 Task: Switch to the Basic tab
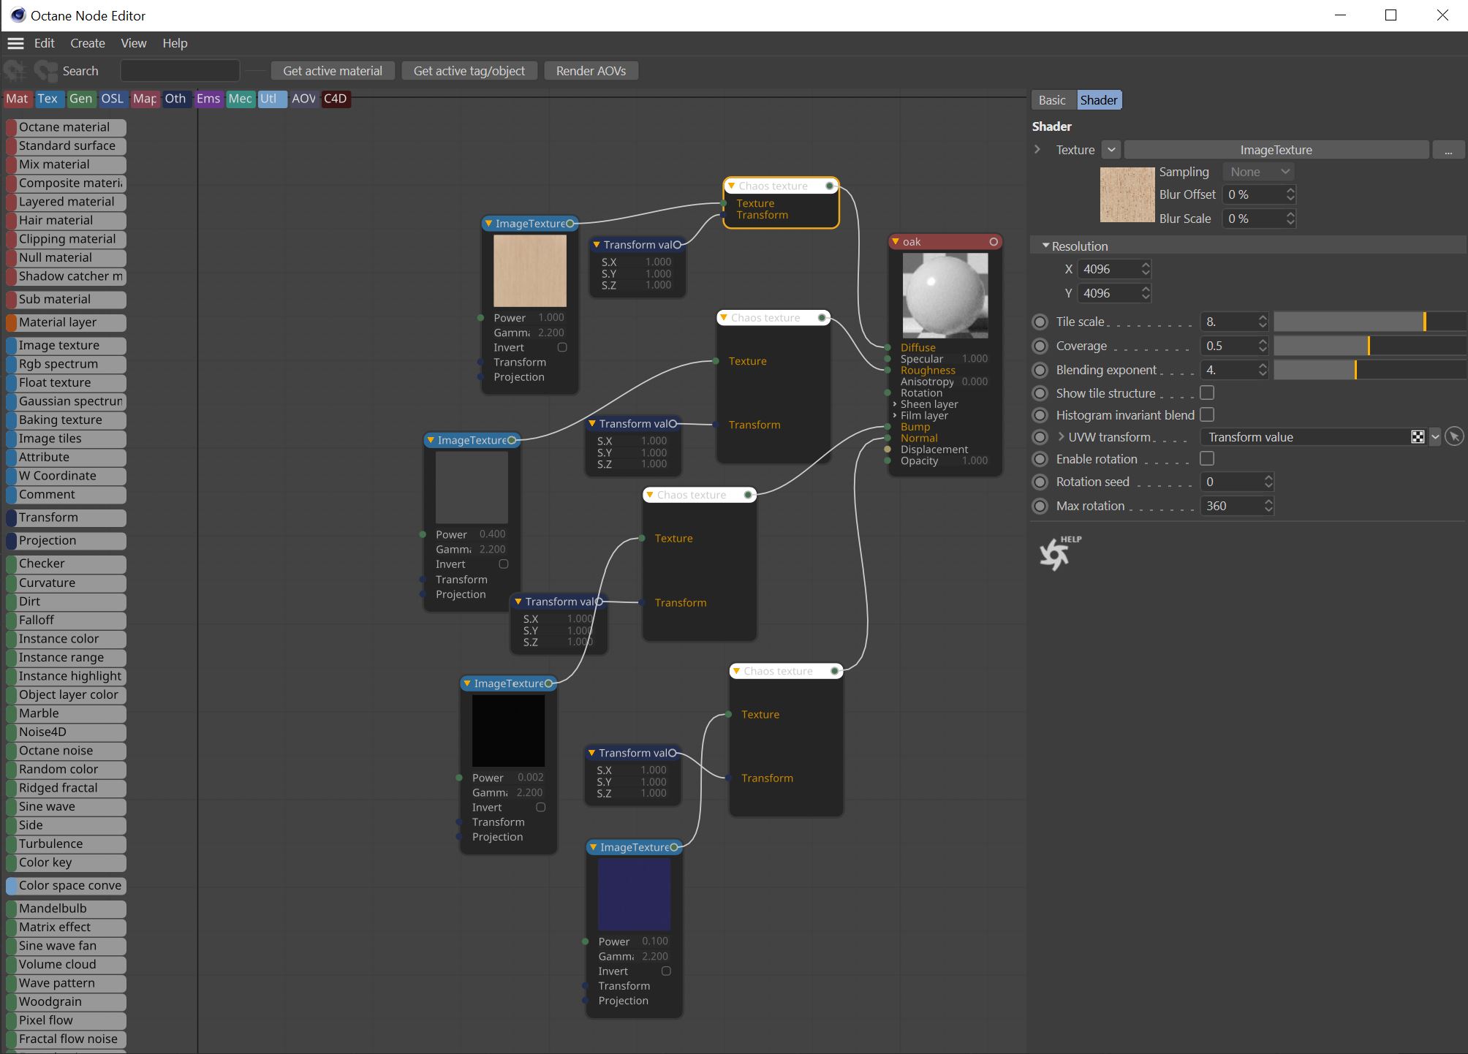1052,100
